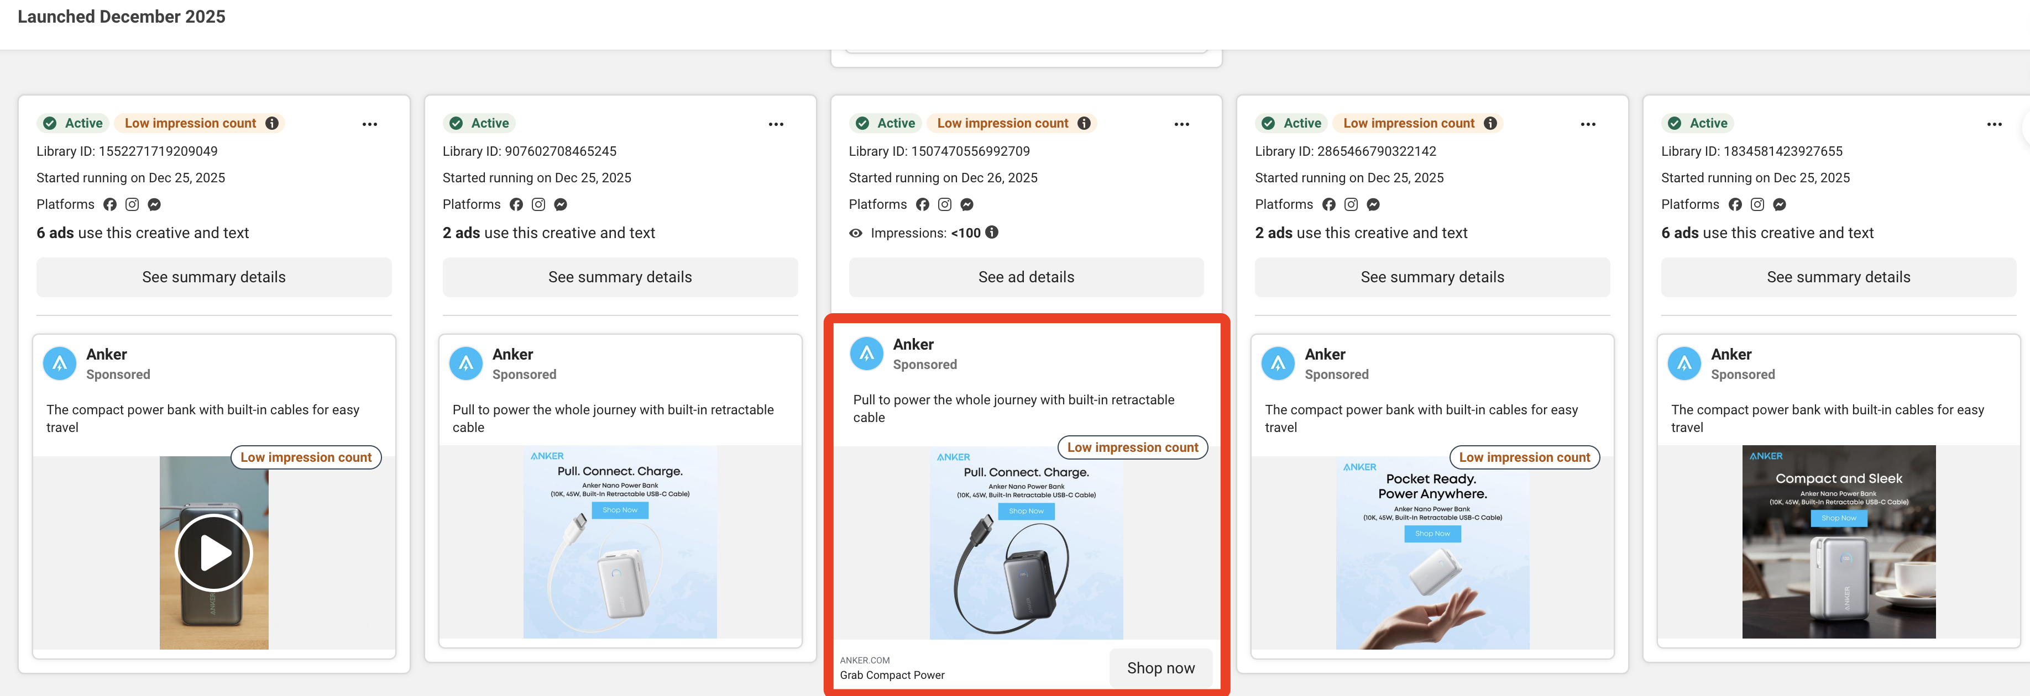Click Facebook platform icon on first ad

tap(109, 205)
